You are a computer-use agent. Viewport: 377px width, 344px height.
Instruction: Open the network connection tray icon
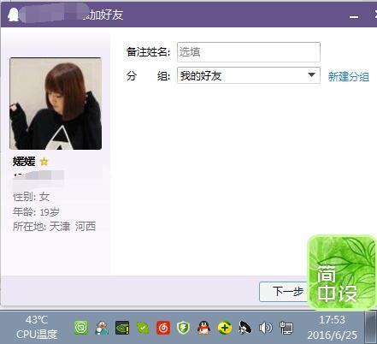pyautogui.click(x=286, y=328)
